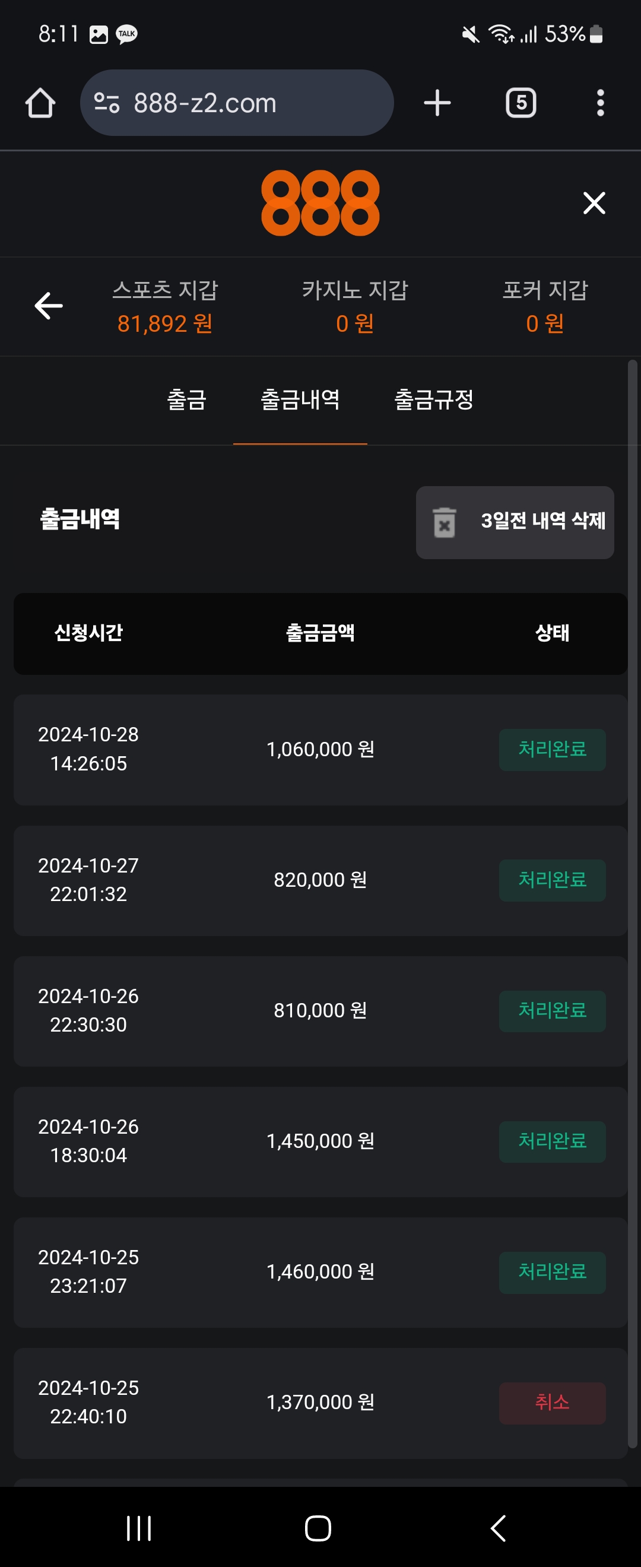Tap the address bar URL 888-z2.com

coord(205,103)
